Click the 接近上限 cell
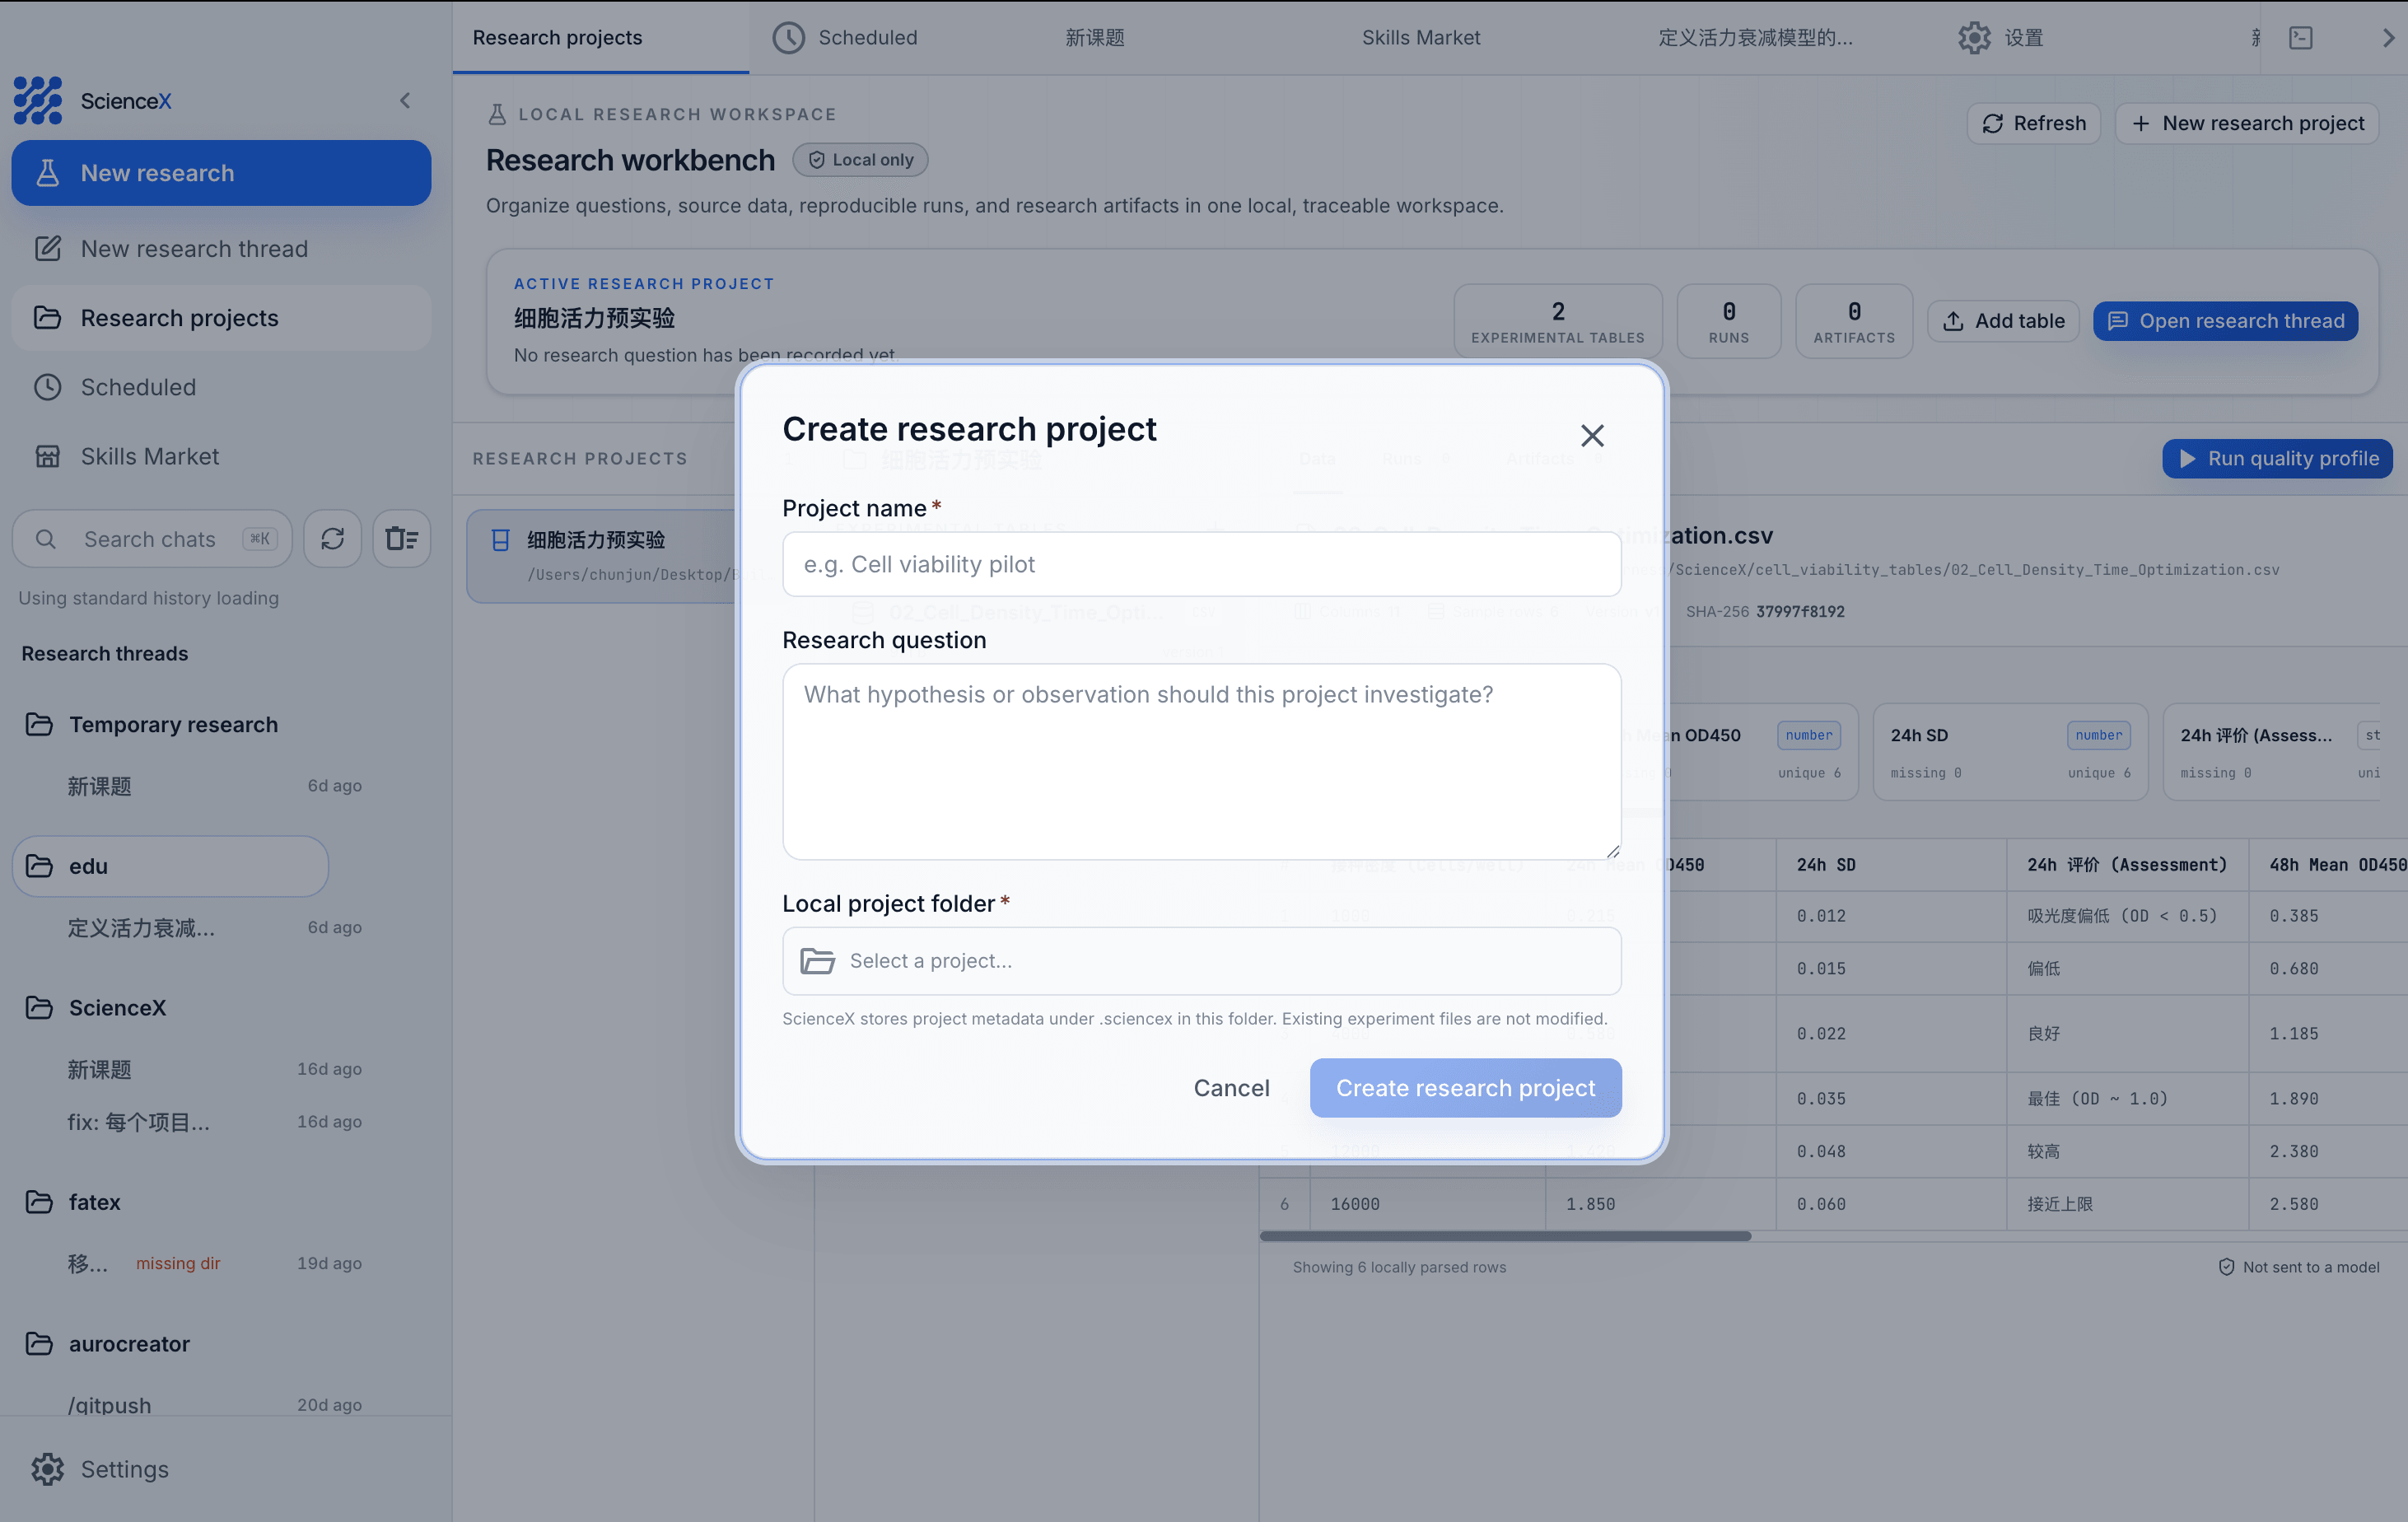This screenshot has height=1522, width=2408. (2126, 1204)
